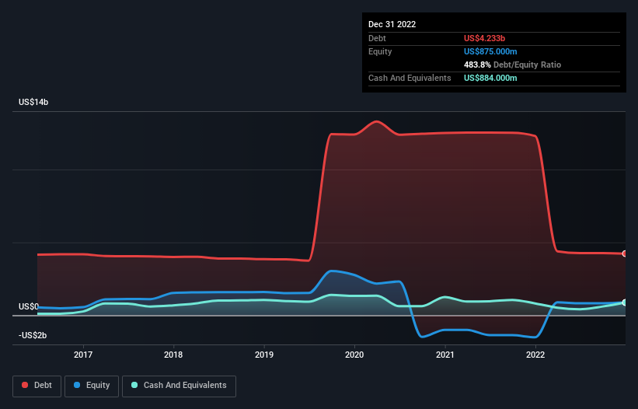Toggle Cash And Equivalents legend button

[x=179, y=386]
